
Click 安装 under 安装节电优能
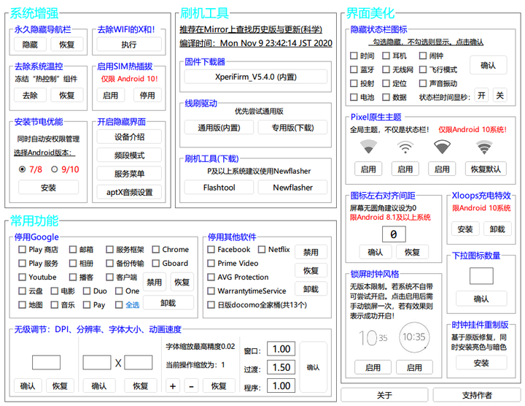click(x=49, y=188)
